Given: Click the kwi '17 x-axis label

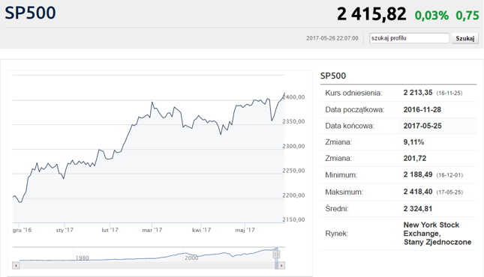Looking at the screenshot, I should 202,230.
